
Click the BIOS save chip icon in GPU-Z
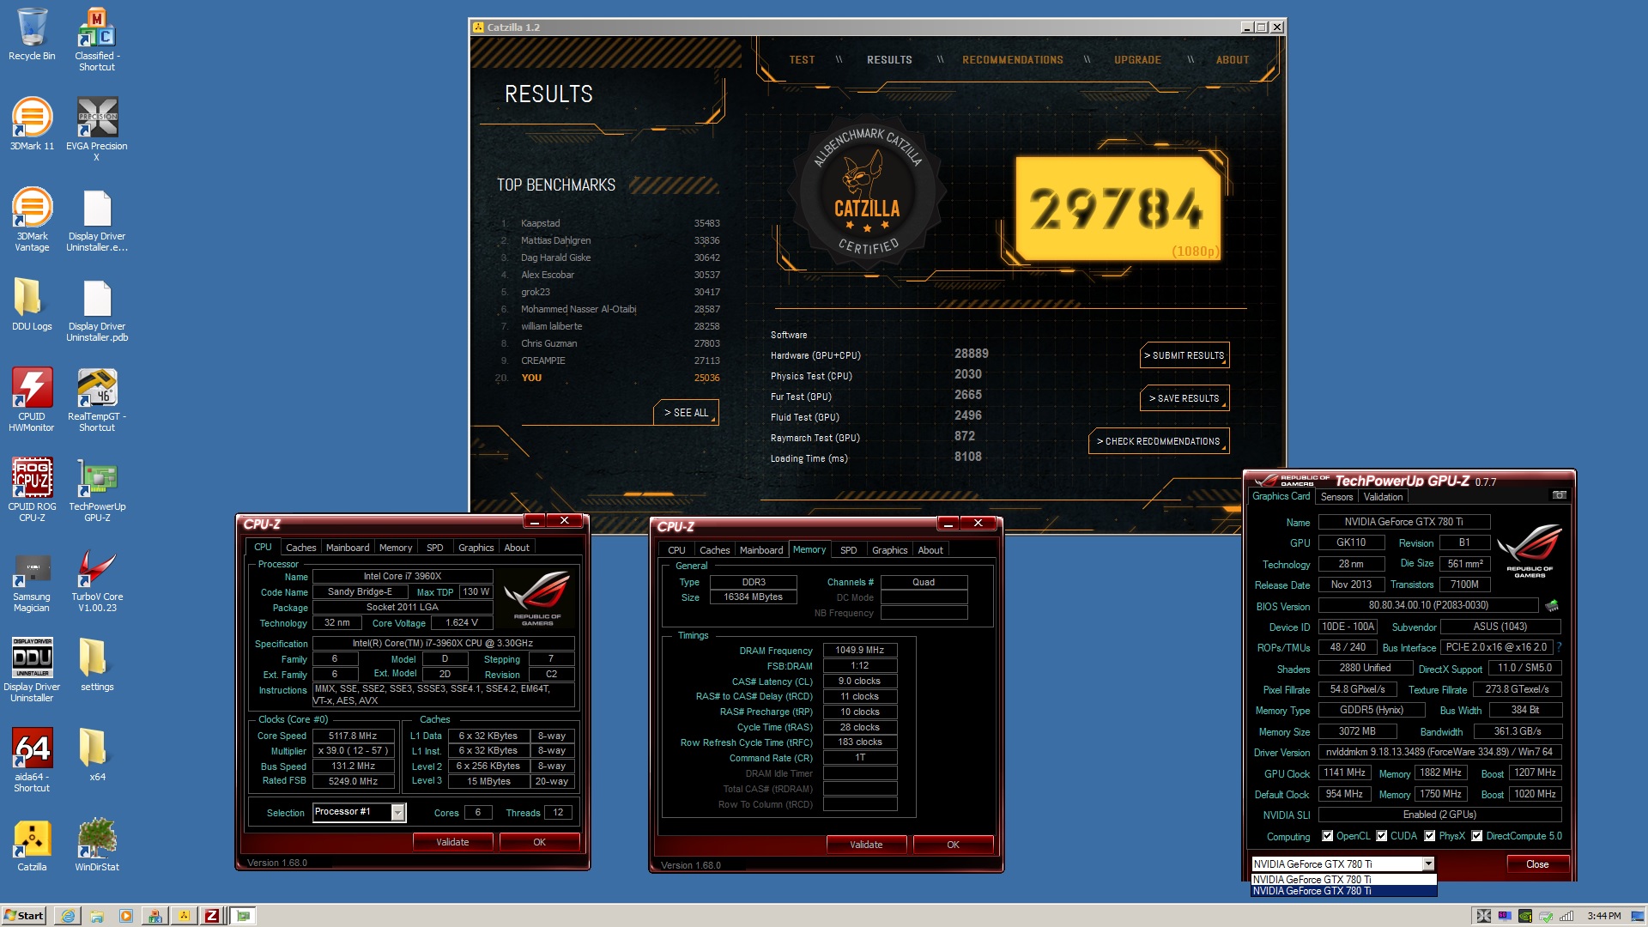pos(1552,605)
